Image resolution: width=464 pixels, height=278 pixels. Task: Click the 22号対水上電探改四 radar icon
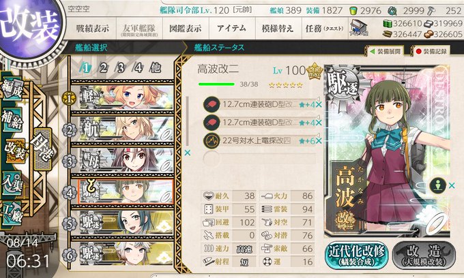[212, 140]
